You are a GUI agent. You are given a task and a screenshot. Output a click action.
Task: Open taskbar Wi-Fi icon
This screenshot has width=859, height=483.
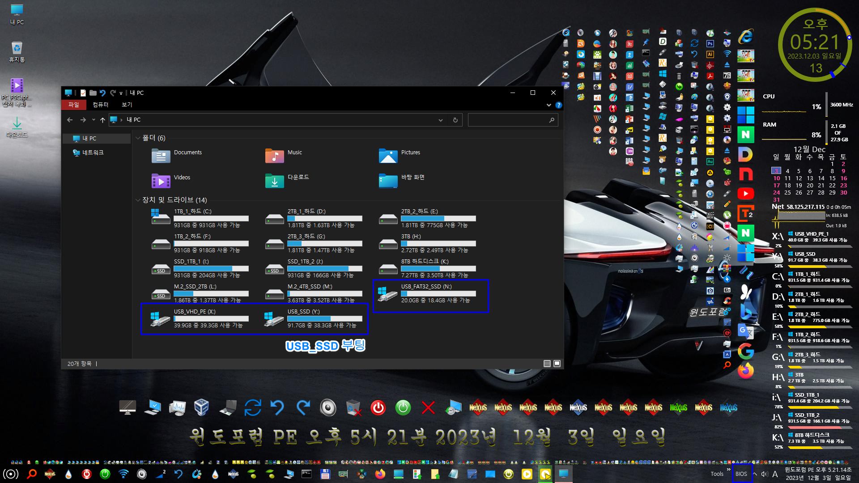point(123,474)
